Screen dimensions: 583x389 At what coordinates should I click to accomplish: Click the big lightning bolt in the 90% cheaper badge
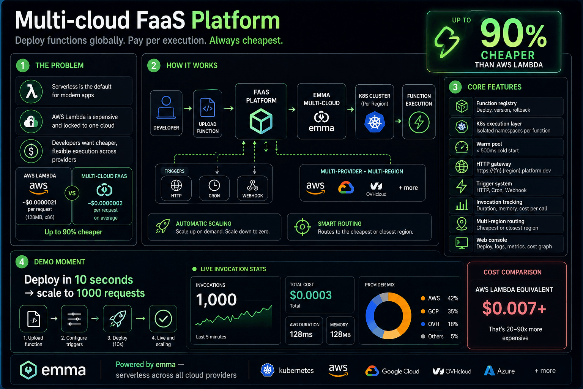click(447, 42)
